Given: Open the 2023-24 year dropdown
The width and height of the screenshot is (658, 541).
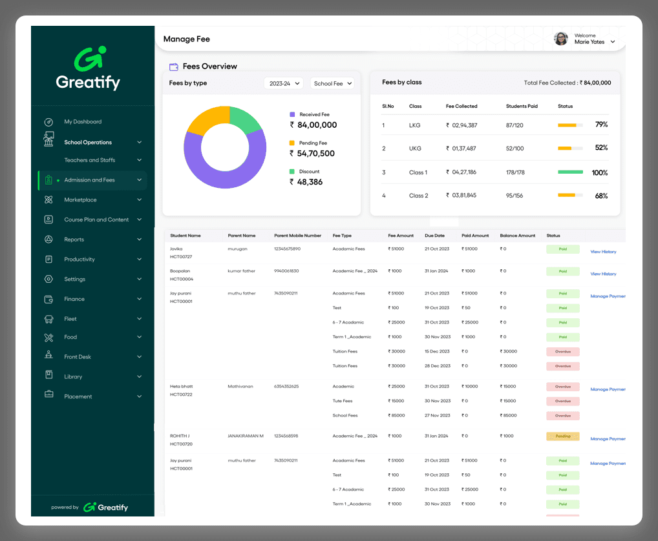Looking at the screenshot, I should pyautogui.click(x=284, y=83).
